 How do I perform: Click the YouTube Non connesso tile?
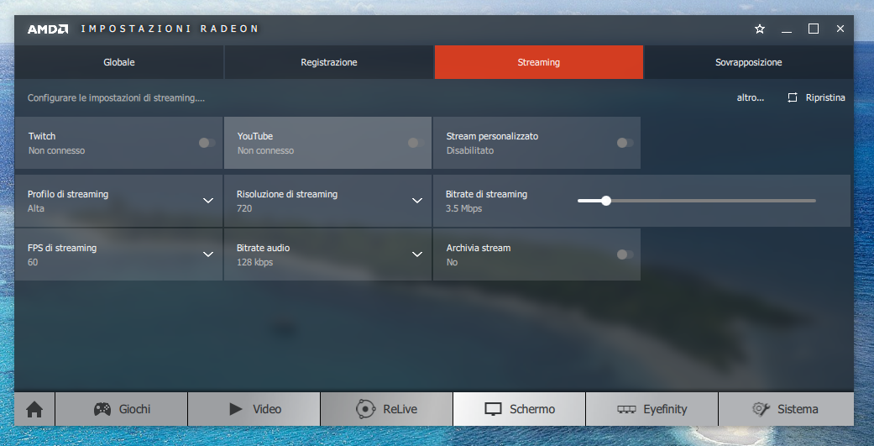(327, 143)
